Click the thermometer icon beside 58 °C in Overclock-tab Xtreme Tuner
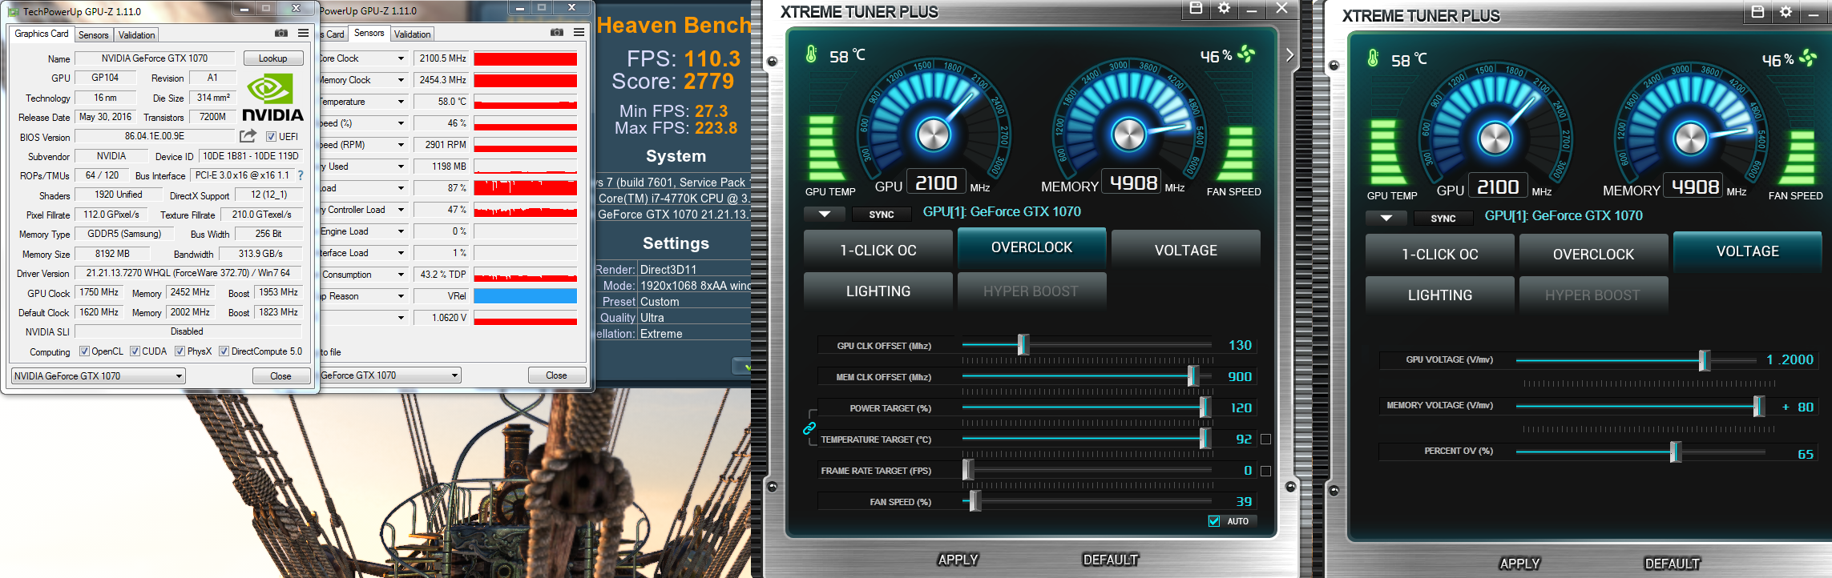 (x=811, y=54)
